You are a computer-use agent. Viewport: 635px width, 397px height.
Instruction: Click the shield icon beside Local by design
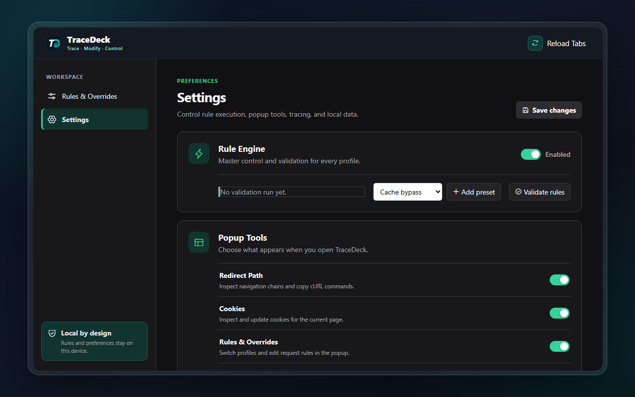pyautogui.click(x=52, y=333)
